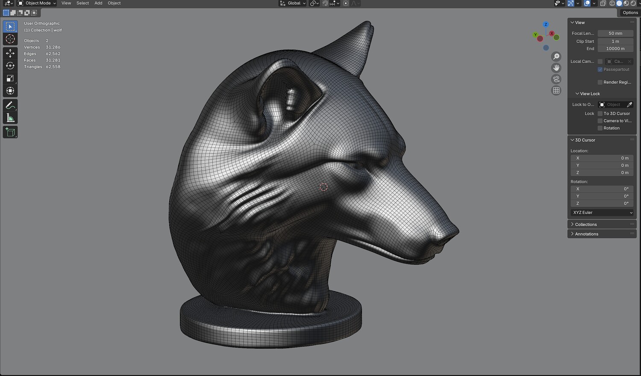Click the Options button

point(630,12)
